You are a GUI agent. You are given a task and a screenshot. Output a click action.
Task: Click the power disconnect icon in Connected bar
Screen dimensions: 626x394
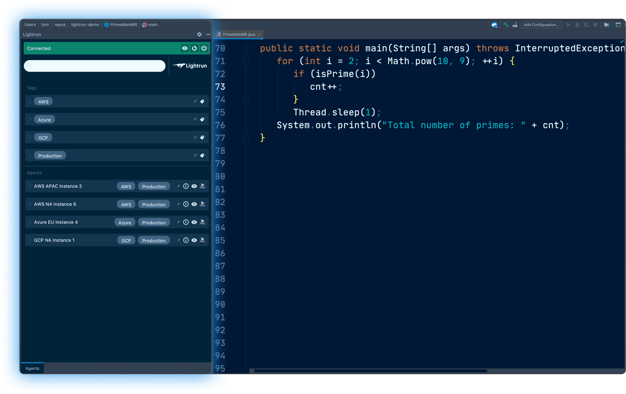click(204, 48)
